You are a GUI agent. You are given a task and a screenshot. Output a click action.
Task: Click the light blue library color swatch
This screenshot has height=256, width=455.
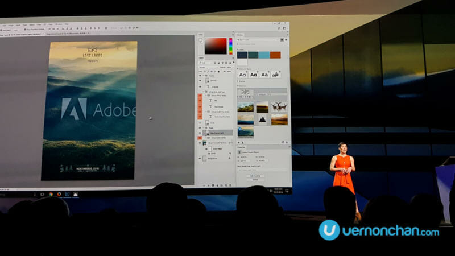(264, 55)
